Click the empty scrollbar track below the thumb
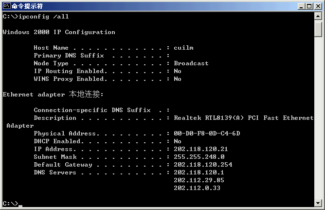325x210 pixels. pos(318,118)
